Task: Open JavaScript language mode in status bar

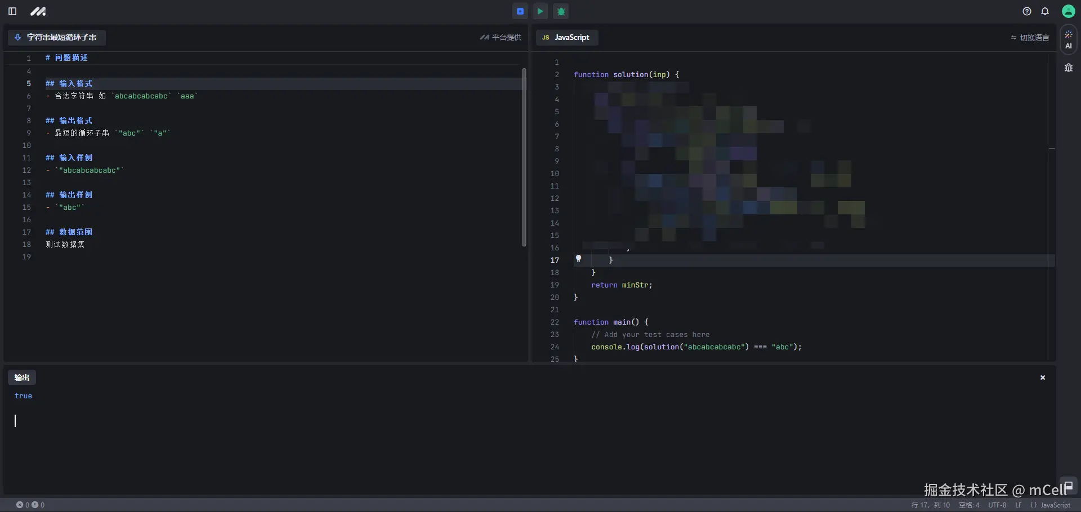Action: click(x=1051, y=505)
